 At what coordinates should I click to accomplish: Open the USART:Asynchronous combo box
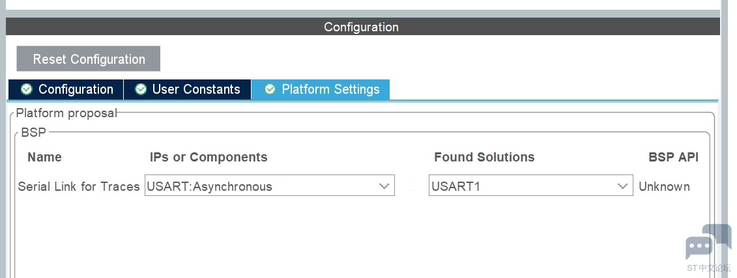pos(269,186)
